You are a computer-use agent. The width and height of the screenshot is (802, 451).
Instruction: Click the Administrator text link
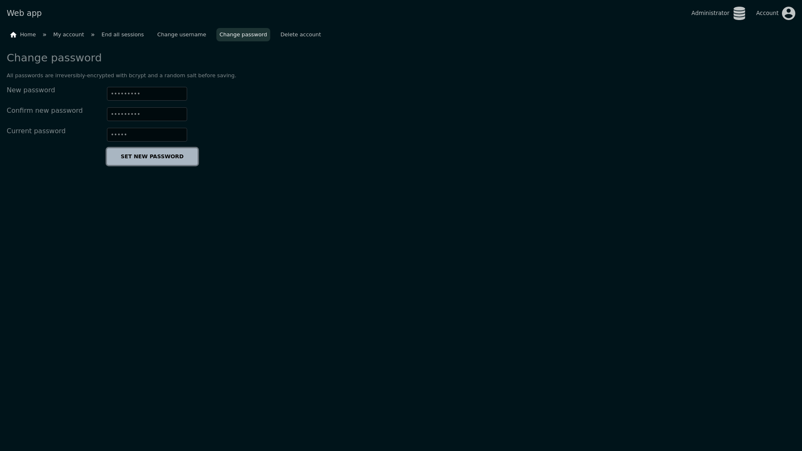[710, 13]
